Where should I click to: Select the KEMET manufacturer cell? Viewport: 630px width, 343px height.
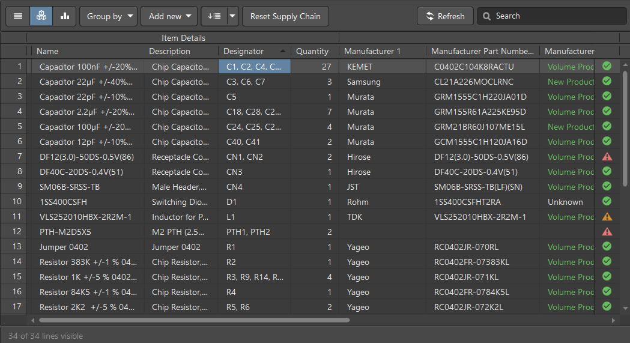(x=383, y=67)
